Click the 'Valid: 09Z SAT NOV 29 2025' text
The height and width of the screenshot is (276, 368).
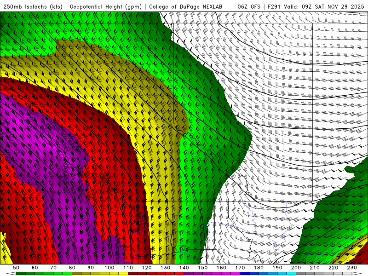324,7
